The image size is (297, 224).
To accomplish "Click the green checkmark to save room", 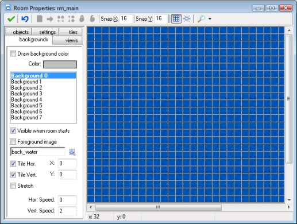I will pyautogui.click(x=11, y=19).
